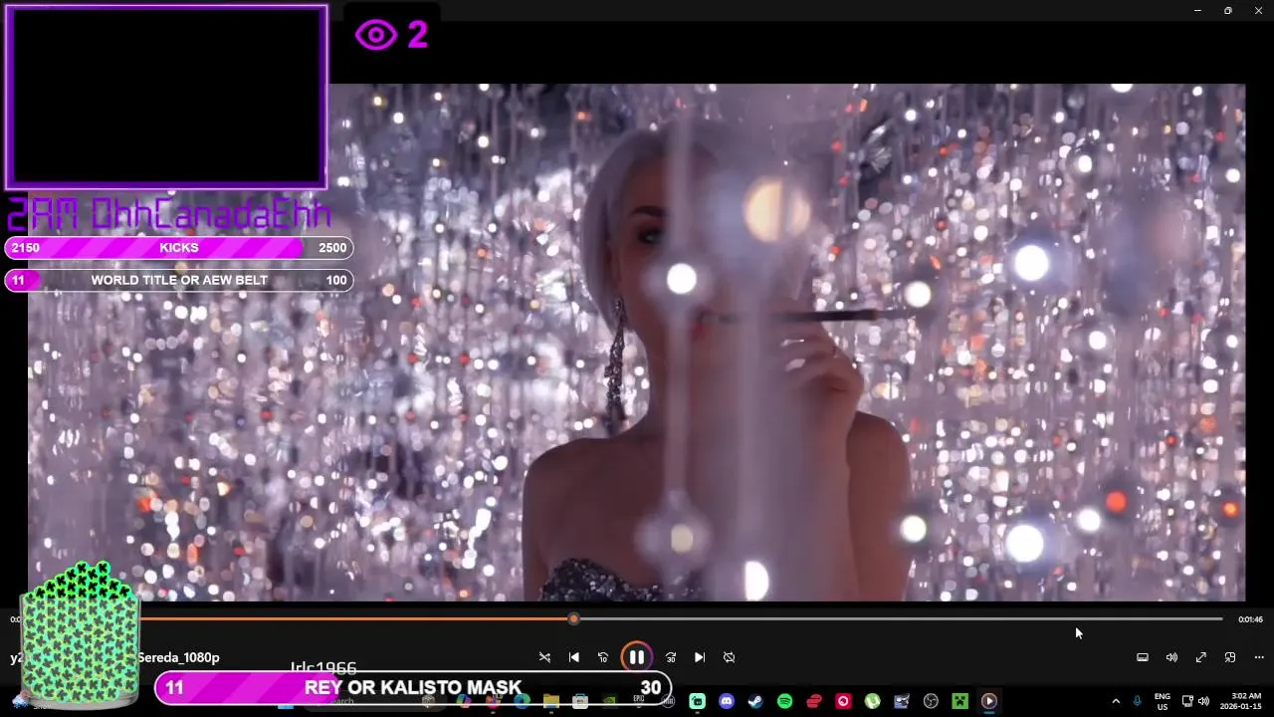
Task: Click the purple eye viewer count icon
Action: click(376, 36)
